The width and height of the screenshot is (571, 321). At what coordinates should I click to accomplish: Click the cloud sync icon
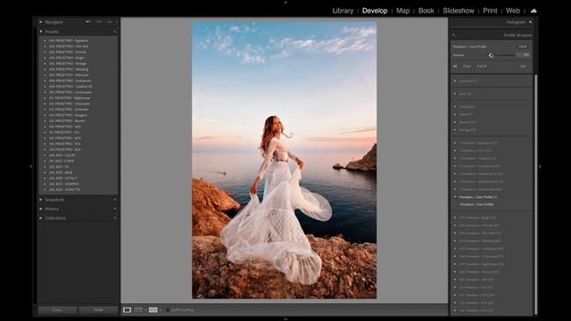[x=534, y=11]
